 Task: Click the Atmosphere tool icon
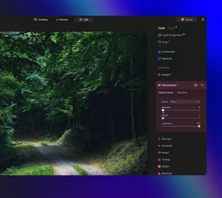click(x=159, y=85)
